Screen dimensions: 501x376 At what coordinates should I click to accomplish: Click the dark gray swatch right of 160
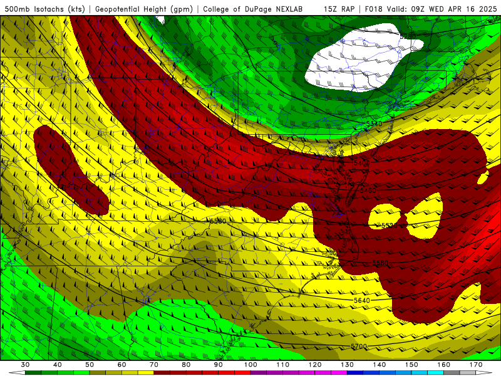[x=452, y=373]
